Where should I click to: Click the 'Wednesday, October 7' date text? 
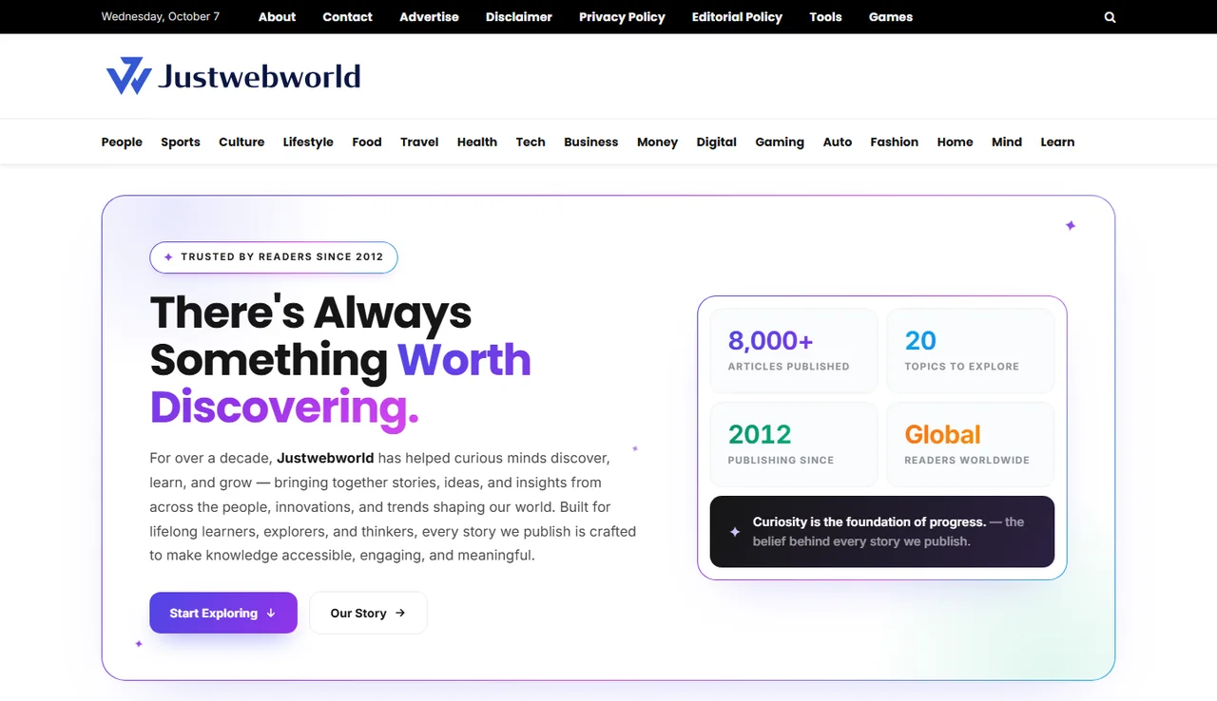(161, 17)
